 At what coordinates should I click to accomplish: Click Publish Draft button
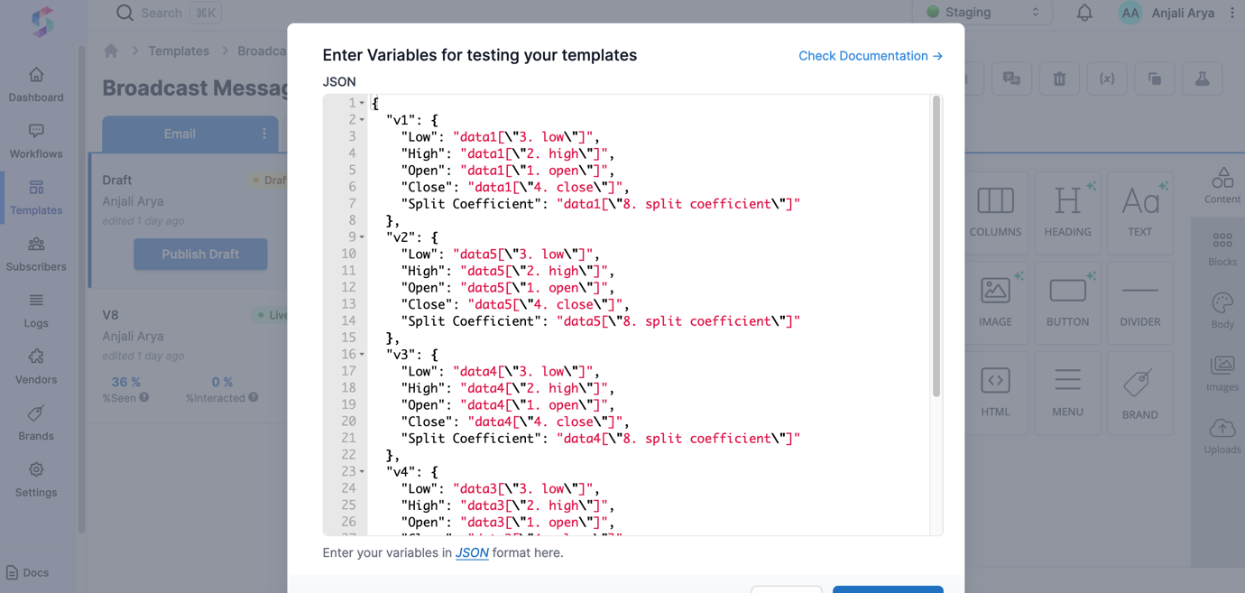[200, 255]
